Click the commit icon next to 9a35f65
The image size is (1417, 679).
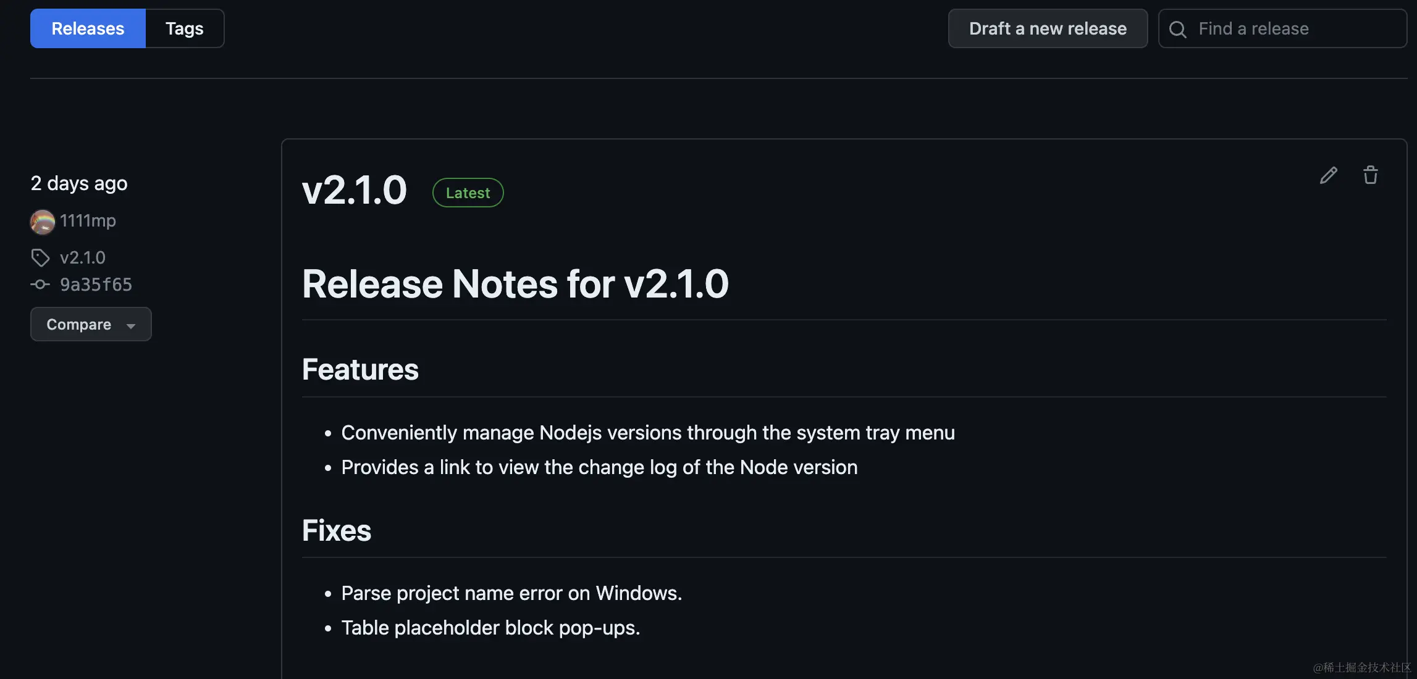click(40, 285)
